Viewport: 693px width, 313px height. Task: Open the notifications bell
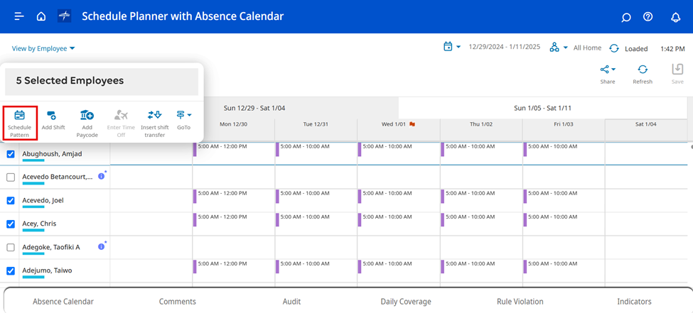675,17
